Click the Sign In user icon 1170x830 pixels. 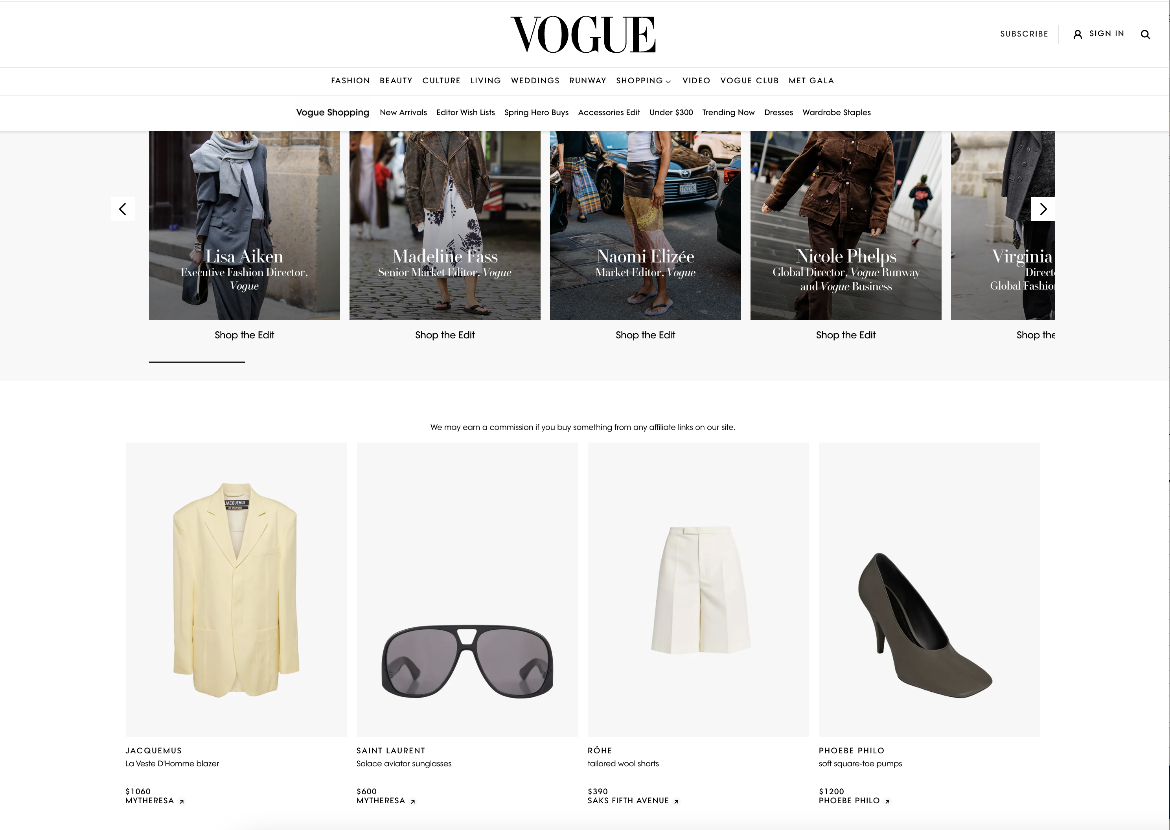pyautogui.click(x=1078, y=34)
